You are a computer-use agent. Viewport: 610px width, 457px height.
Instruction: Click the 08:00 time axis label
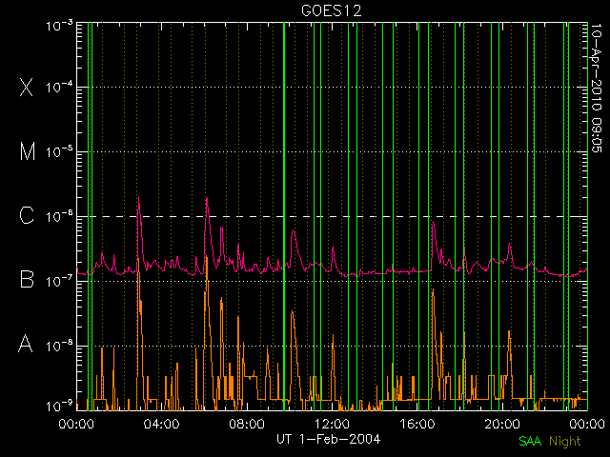(247, 423)
